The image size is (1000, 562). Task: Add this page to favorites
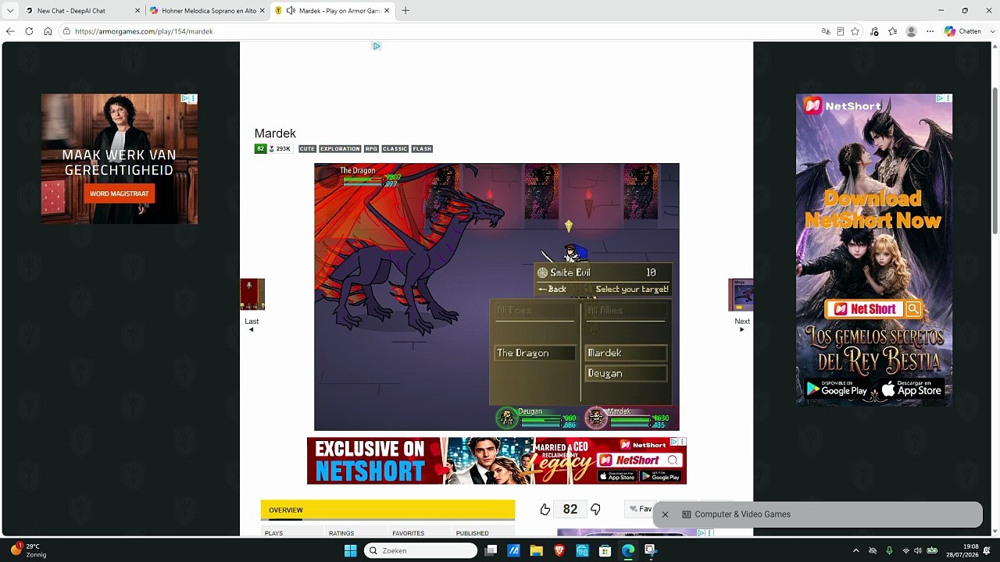855,31
